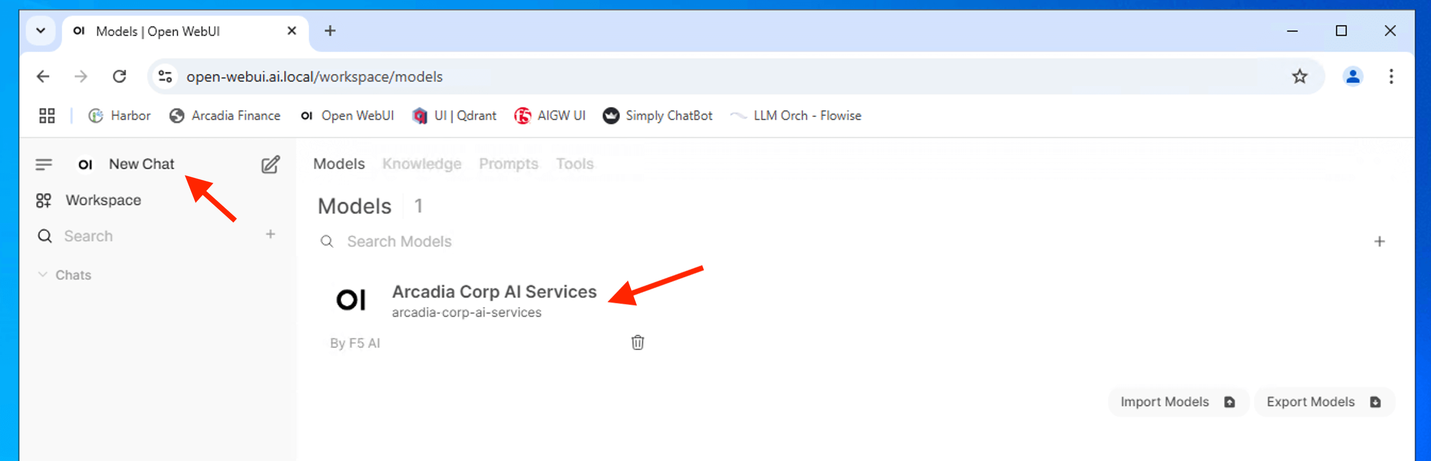1431x461 pixels.
Task: Click the plus icon beside sidebar Search
Action: click(270, 234)
